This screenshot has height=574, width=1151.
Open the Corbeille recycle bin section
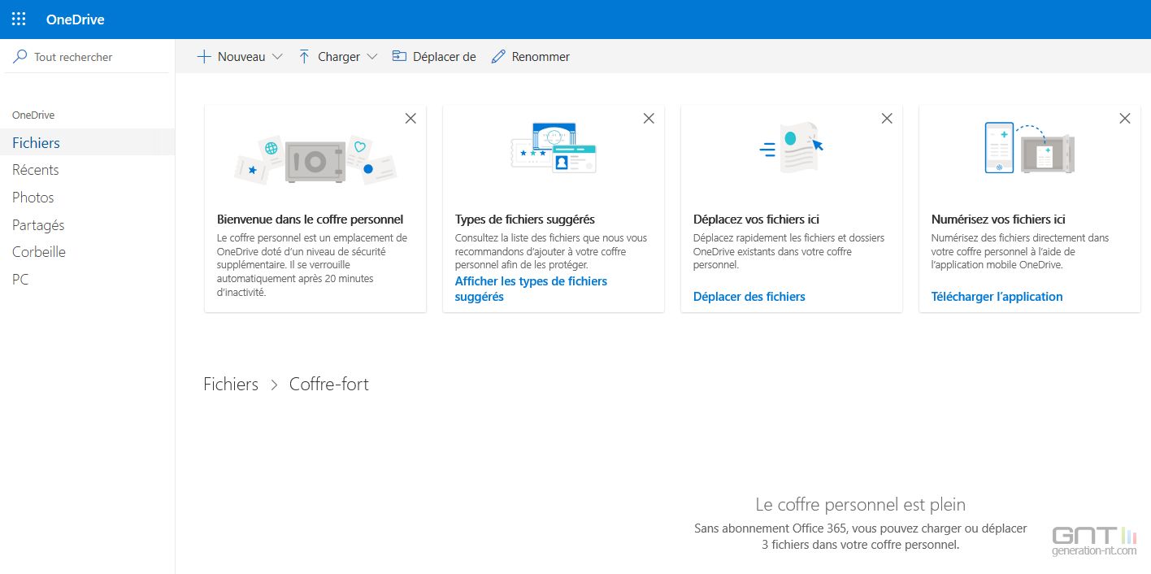39,252
